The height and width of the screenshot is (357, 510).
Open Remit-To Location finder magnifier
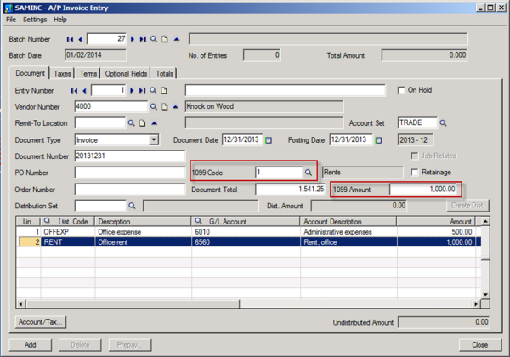[131, 123]
